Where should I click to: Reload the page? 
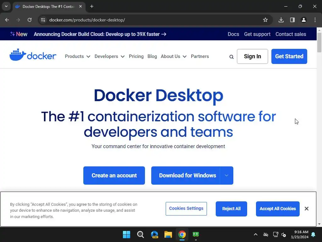(x=30, y=20)
